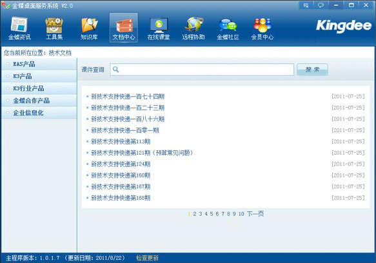The height and width of the screenshot is (263, 376).
Task: Click the 搜索 search button
Action: 312,70
